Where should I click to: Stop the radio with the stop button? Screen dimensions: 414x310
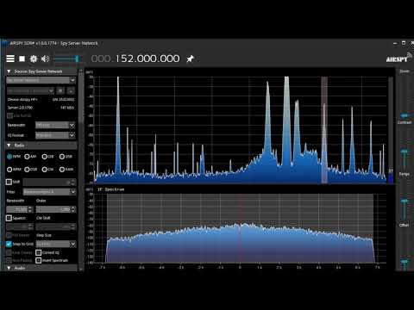click(x=22, y=59)
